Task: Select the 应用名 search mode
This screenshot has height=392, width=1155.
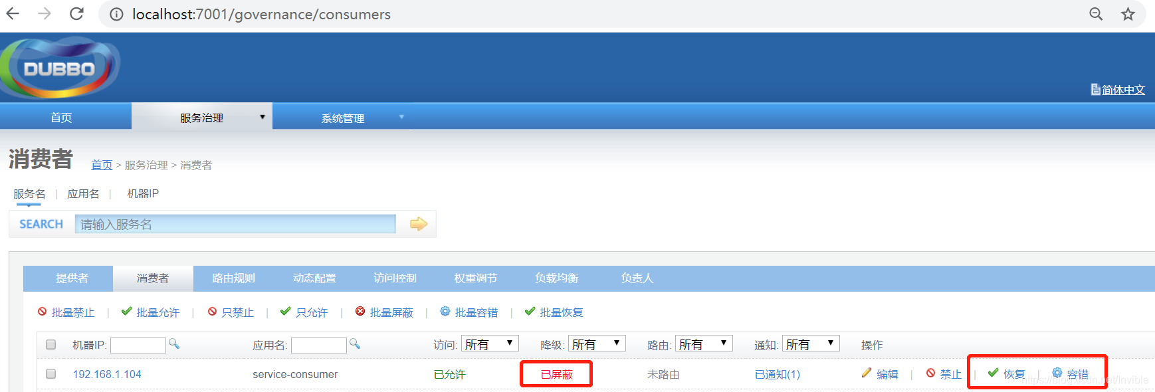Action: tap(83, 193)
